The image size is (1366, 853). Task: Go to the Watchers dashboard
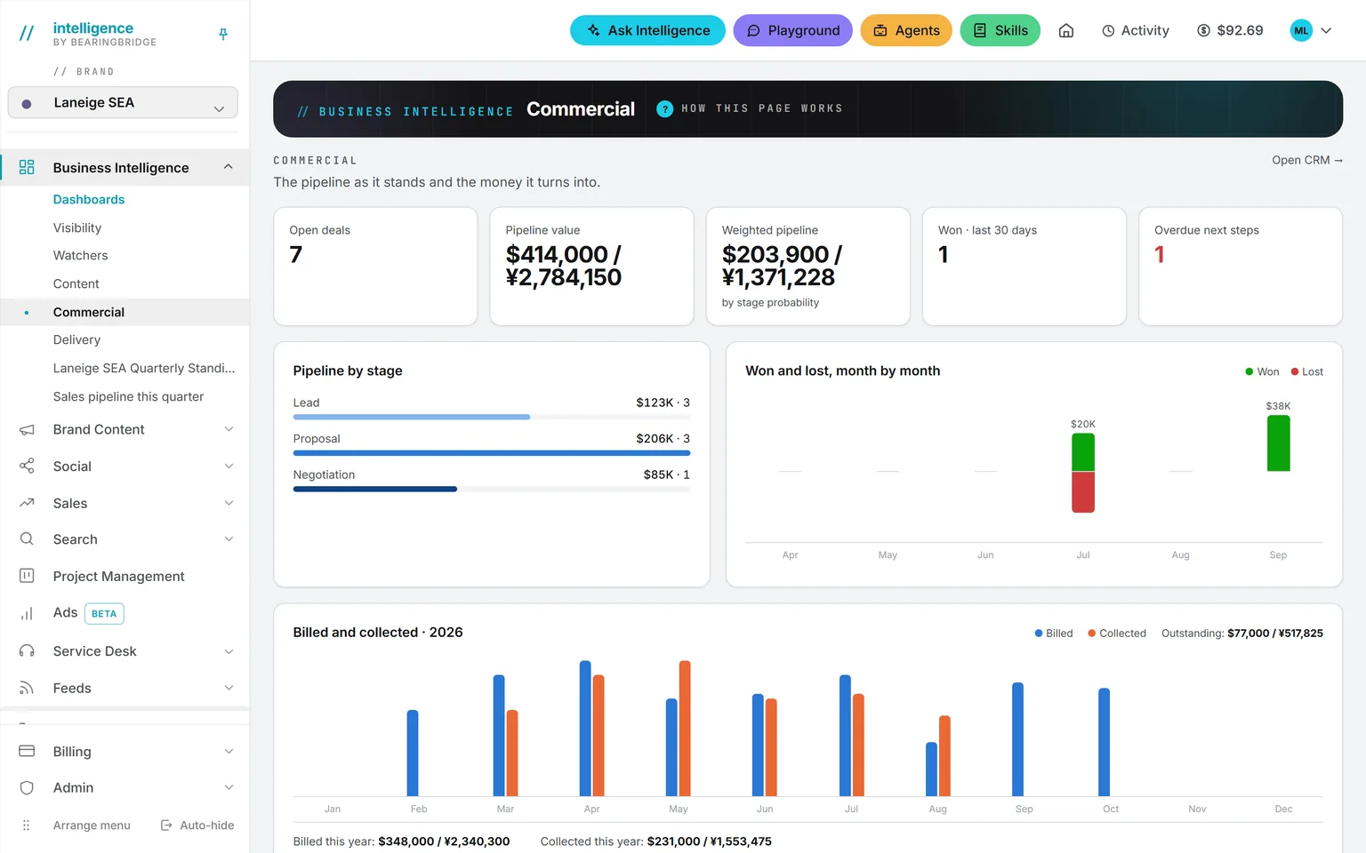(80, 255)
